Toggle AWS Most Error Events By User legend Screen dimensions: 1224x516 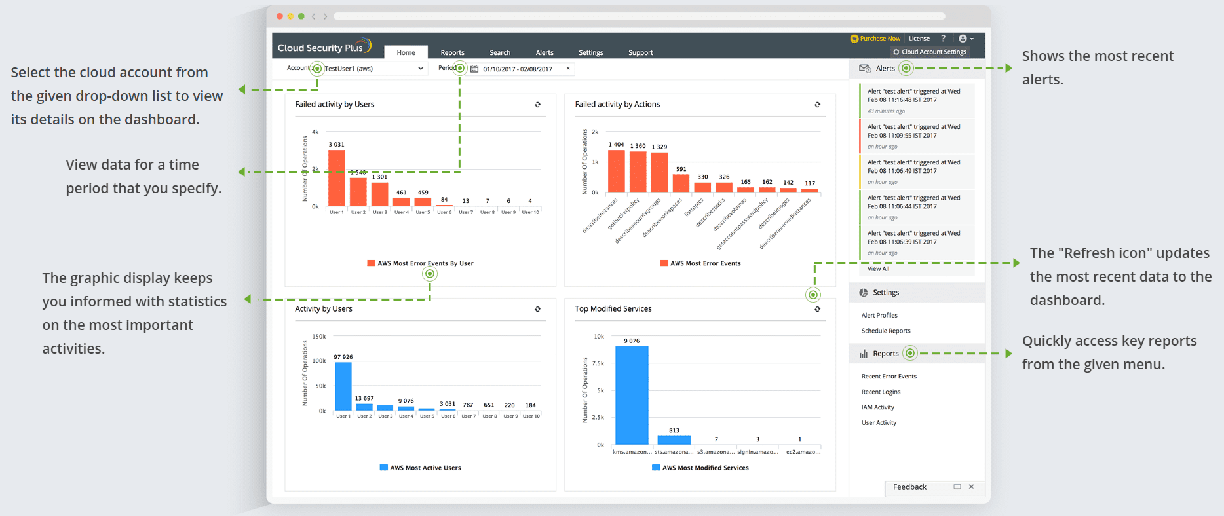coord(420,263)
